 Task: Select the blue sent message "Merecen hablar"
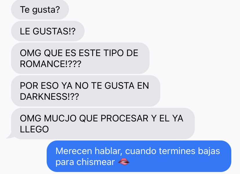click(139, 156)
